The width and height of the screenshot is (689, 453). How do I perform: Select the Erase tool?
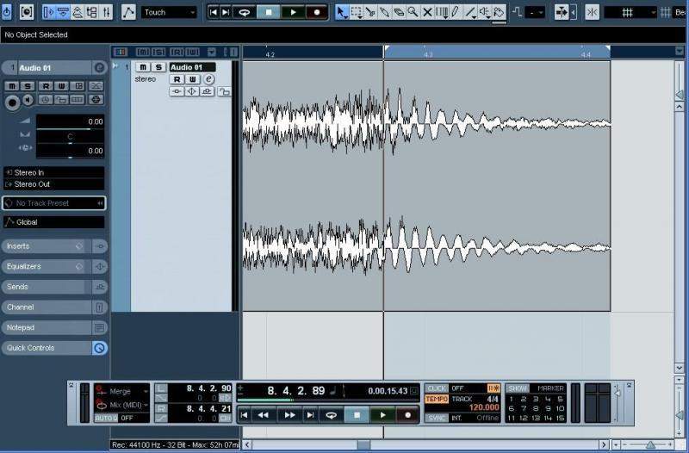399,12
